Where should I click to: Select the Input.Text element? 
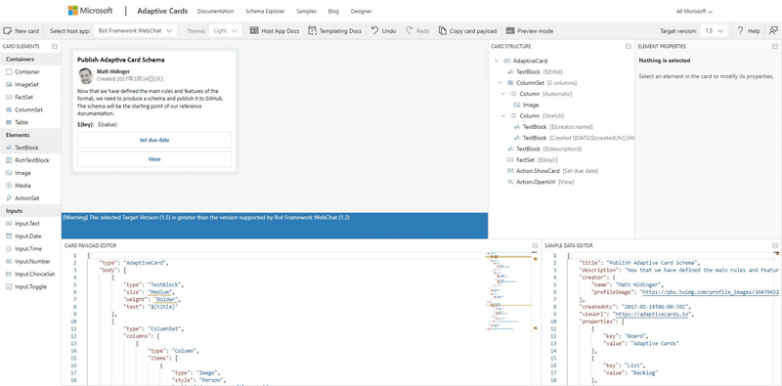[x=30, y=224]
